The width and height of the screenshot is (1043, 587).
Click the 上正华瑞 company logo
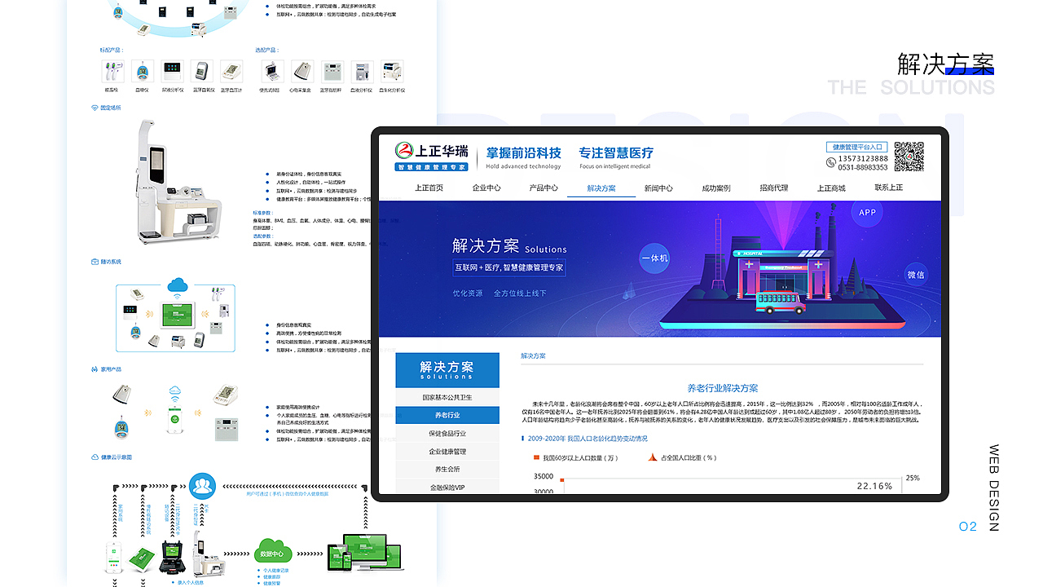point(432,157)
